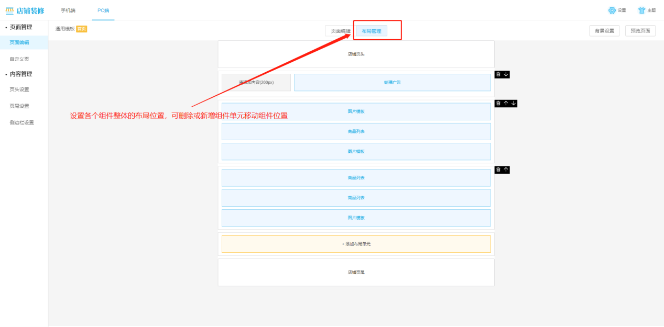The width and height of the screenshot is (664, 327).
Task: Delete the third layout unit
Action: (x=498, y=170)
